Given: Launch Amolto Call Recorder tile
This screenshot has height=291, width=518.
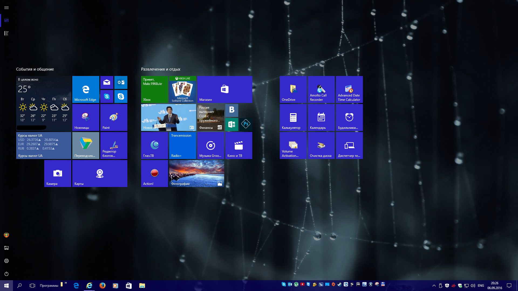Looking at the screenshot, I should [x=321, y=89].
